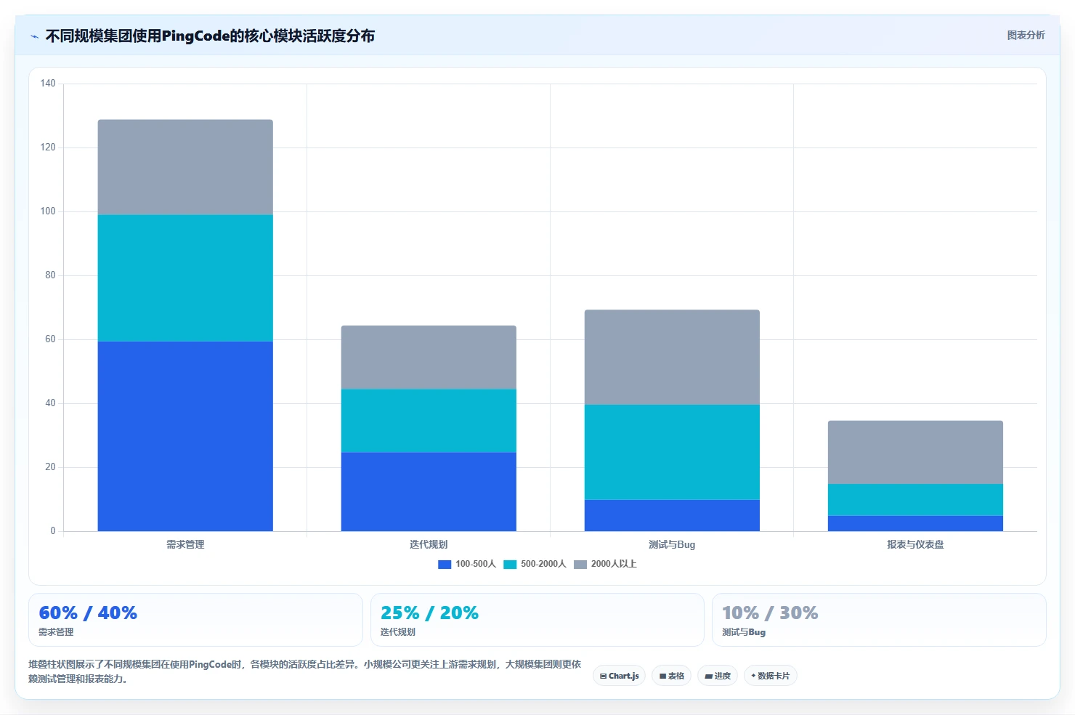Click the 100 y-axis value

coord(48,211)
